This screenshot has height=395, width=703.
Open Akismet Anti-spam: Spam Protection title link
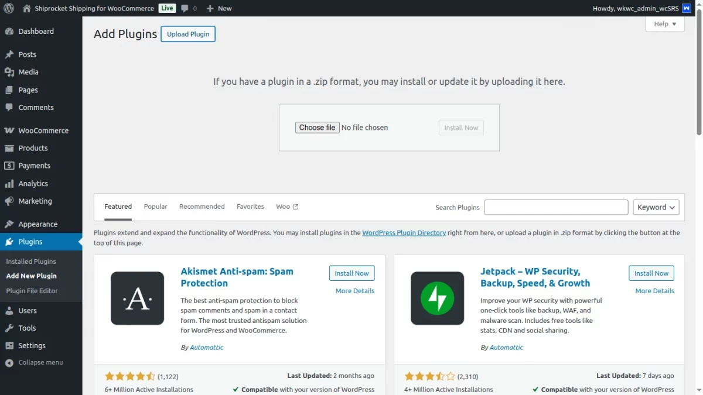click(237, 277)
